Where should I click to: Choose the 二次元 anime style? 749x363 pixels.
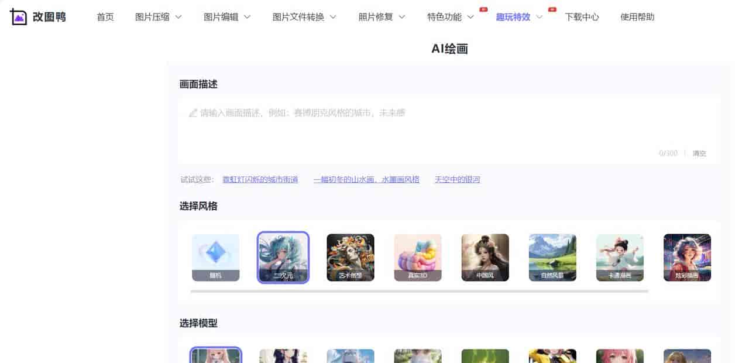(x=283, y=257)
